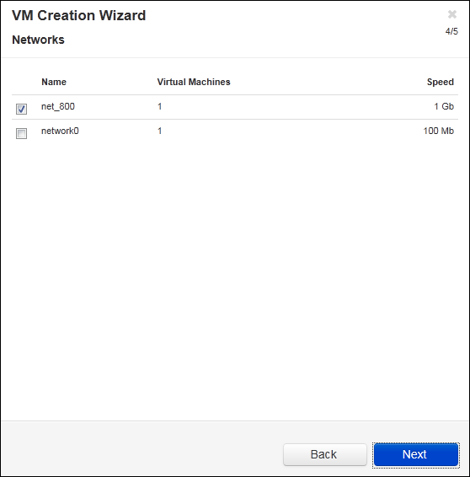This screenshot has width=470, height=477.
Task: Click the 4/5 step indicator
Action: click(451, 31)
